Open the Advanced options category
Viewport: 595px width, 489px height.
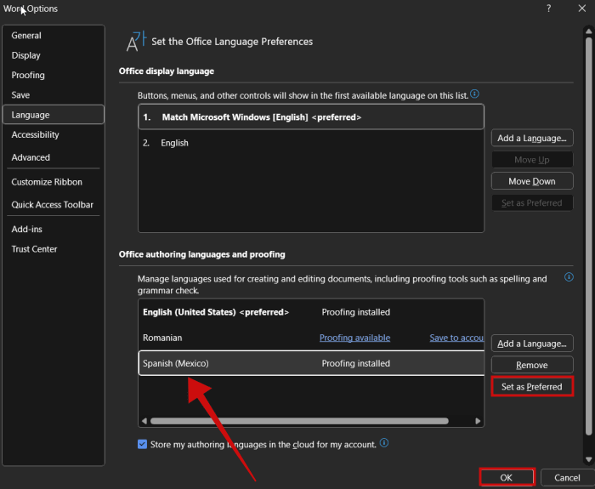point(31,157)
